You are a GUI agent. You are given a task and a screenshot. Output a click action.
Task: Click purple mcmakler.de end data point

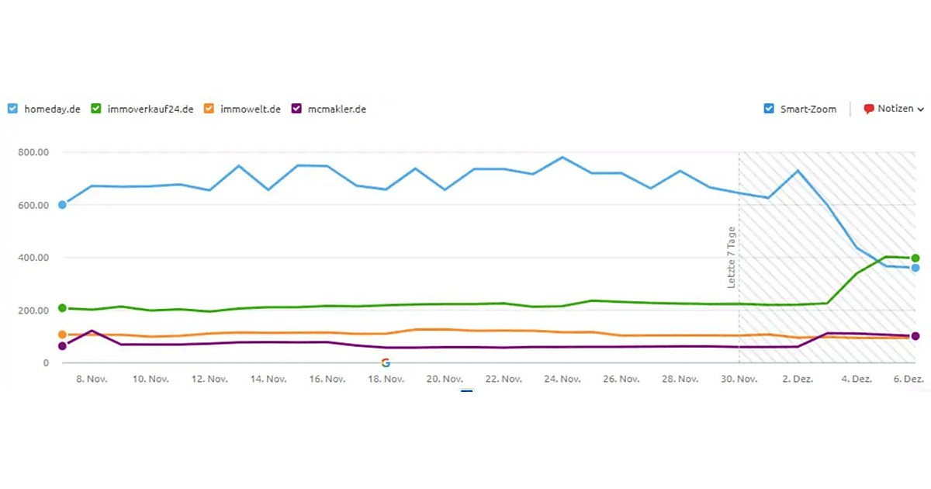coord(915,336)
